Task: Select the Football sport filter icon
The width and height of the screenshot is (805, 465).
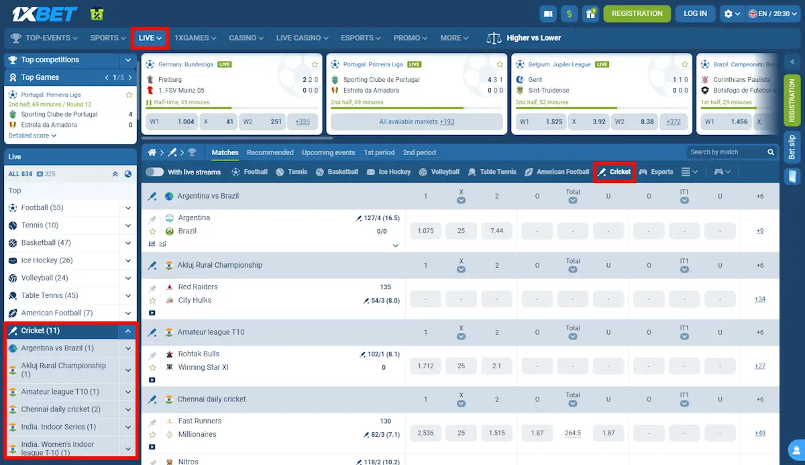Action: [x=236, y=172]
